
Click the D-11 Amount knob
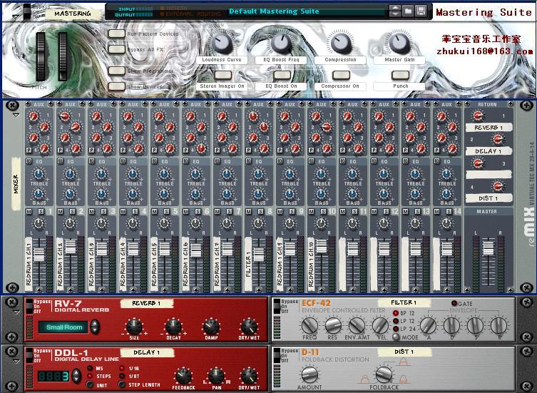[310, 374]
